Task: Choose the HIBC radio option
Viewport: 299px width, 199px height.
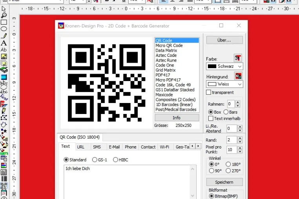Action: click(x=115, y=159)
